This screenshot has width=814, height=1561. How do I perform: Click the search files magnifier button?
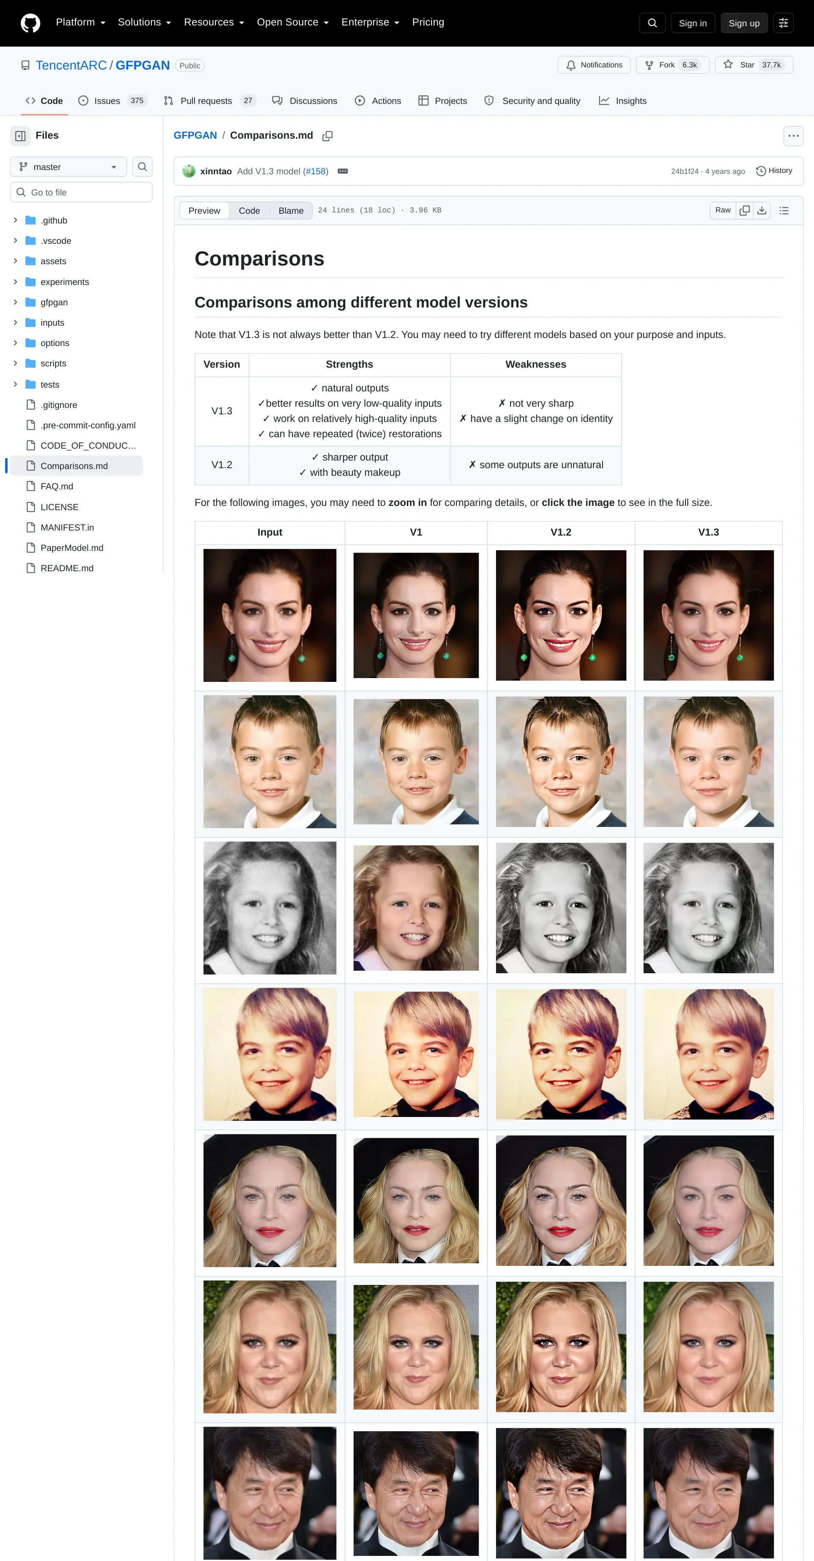[142, 167]
